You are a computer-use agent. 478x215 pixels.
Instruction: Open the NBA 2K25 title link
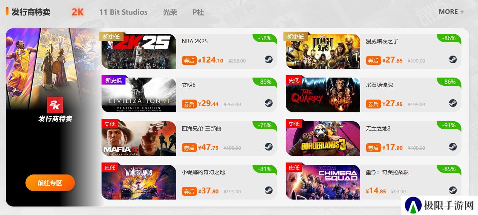[195, 41]
